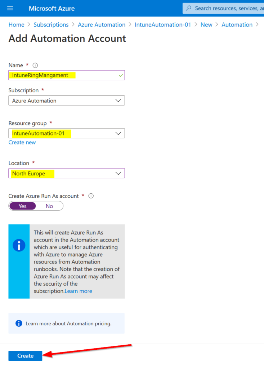Click the green checkmark in Name field

coord(121,75)
